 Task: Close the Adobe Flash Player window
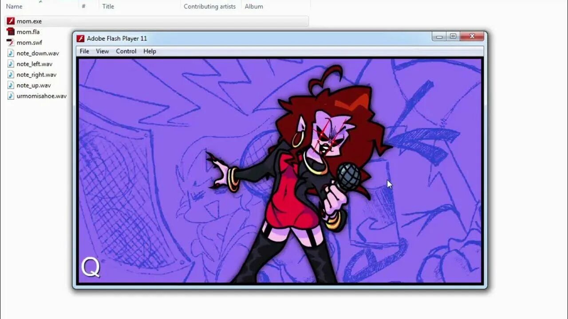point(472,37)
